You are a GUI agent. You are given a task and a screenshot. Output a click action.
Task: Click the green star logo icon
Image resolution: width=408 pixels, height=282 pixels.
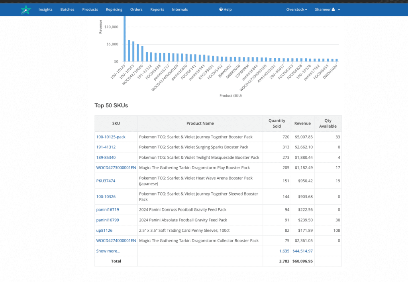26,10
